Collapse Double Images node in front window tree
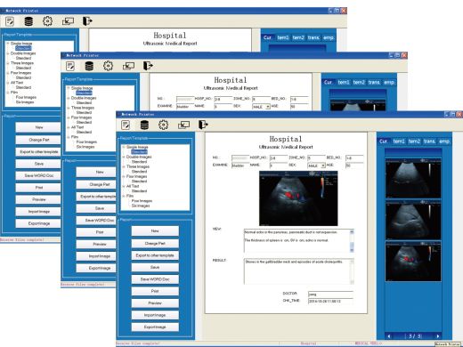The image size is (463, 347). click(x=124, y=157)
